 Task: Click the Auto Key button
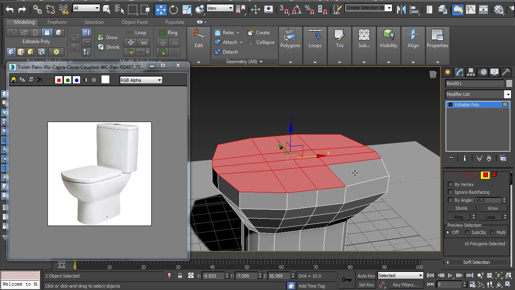[x=366, y=276]
